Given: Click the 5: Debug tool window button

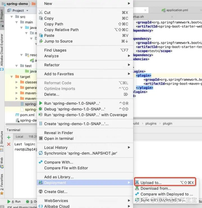Looking at the screenshot, I should click(31, 202).
